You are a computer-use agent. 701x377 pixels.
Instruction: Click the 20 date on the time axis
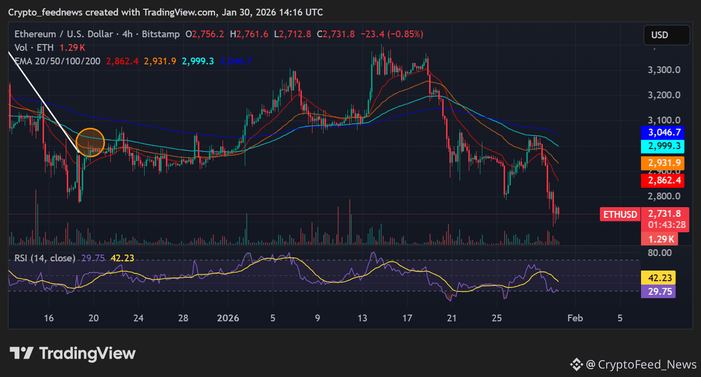(94, 318)
